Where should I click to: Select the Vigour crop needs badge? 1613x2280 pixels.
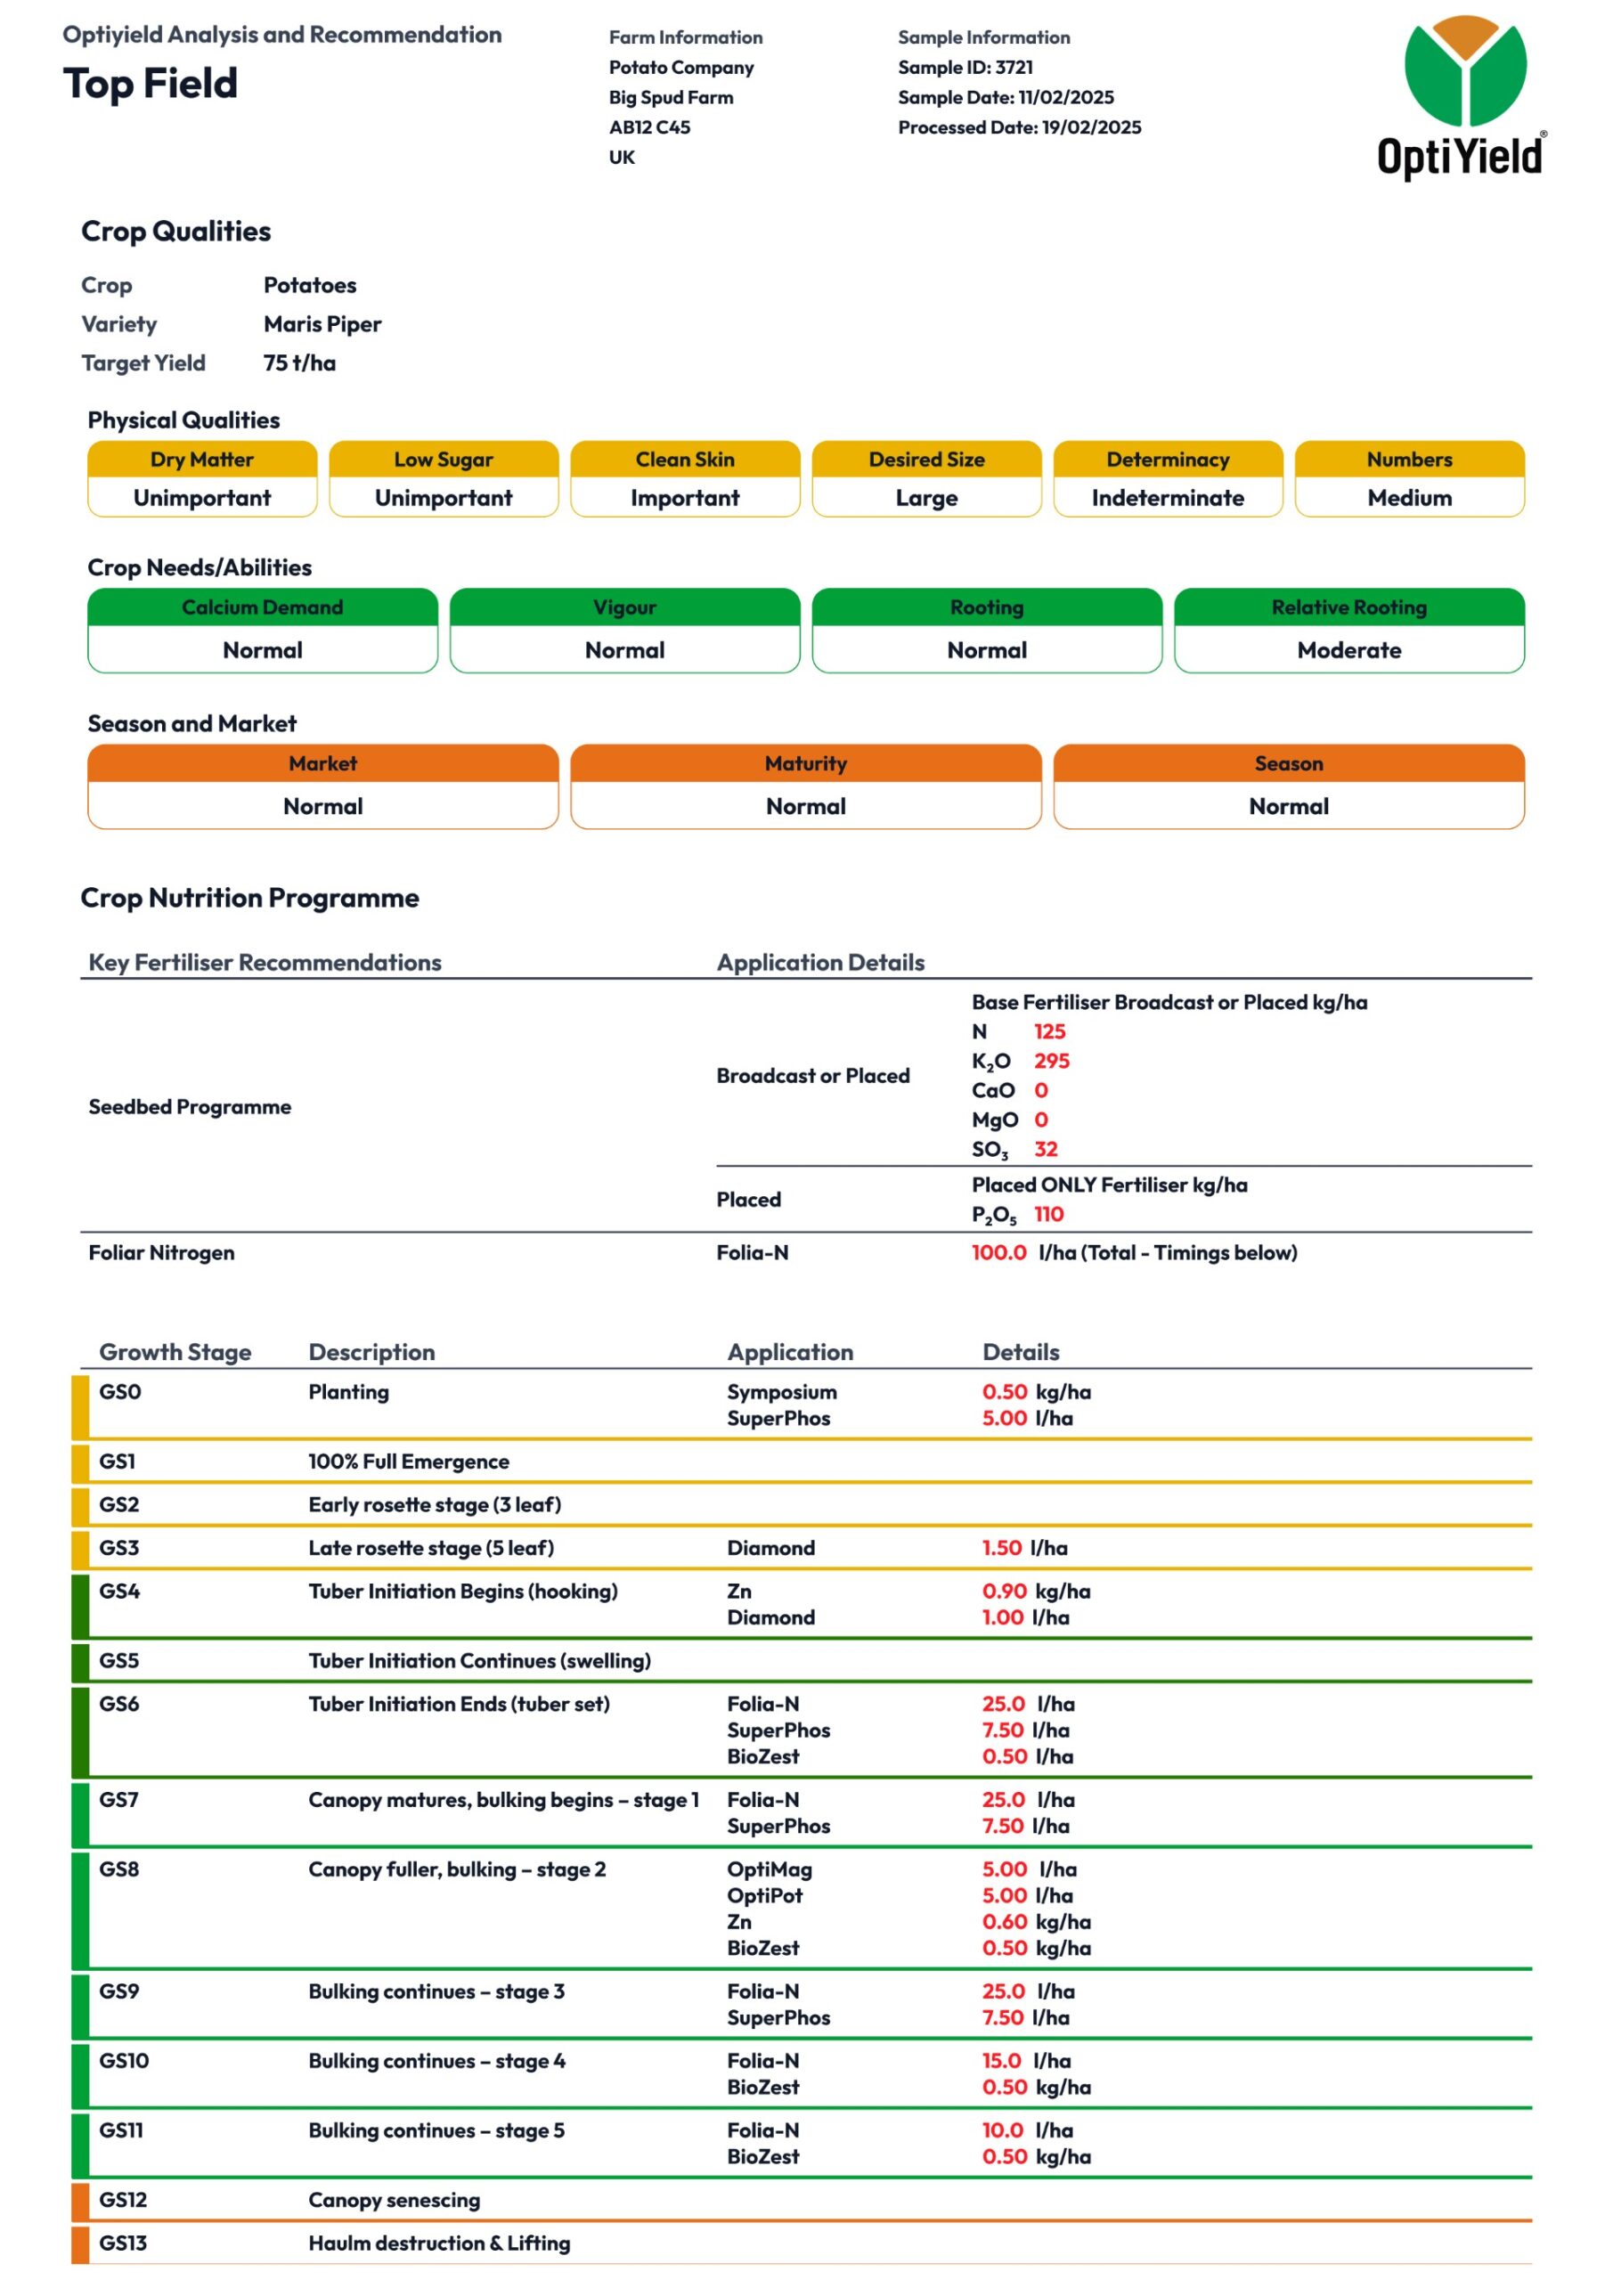click(626, 631)
